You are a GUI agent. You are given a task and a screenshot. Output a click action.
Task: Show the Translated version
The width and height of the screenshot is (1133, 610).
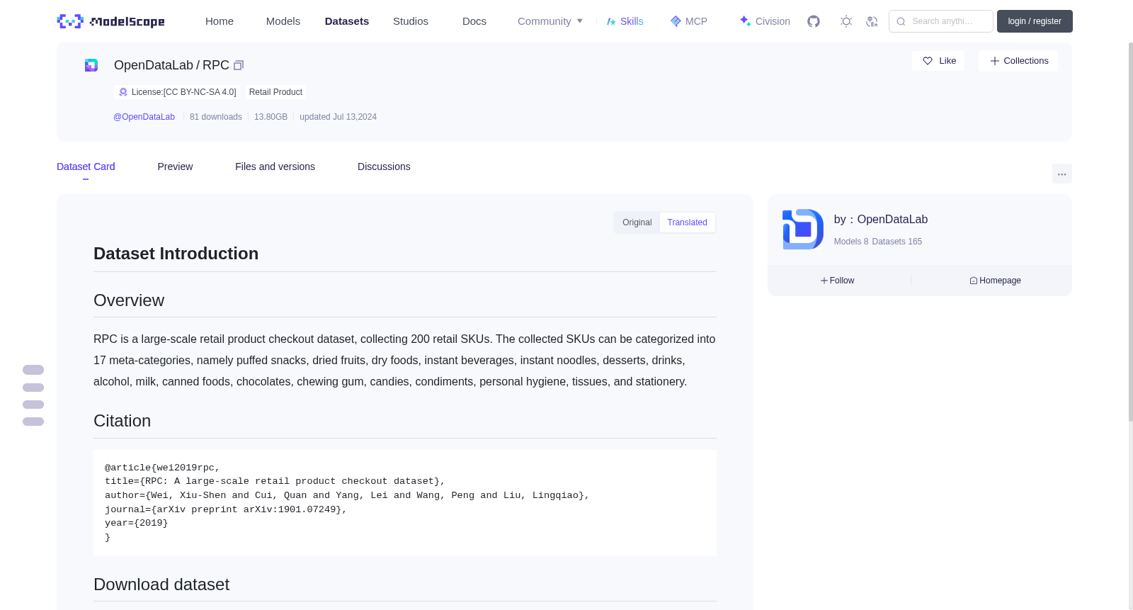[687, 222]
